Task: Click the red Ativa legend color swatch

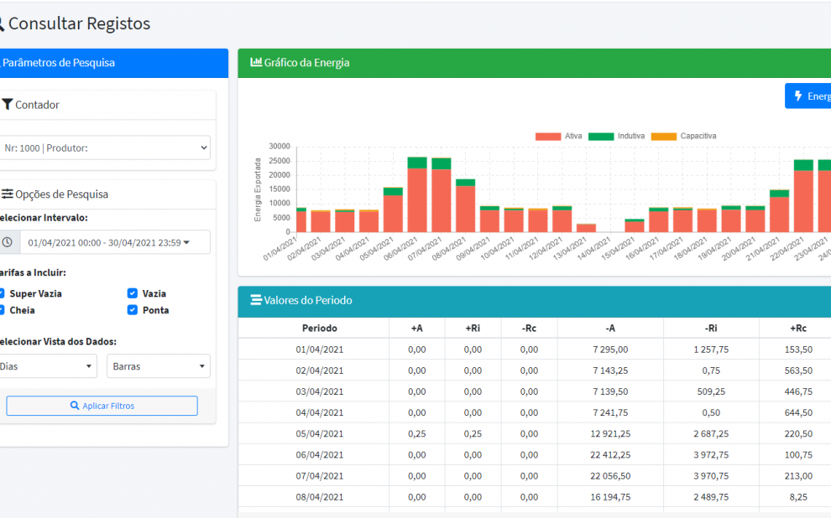Action: 547,136
